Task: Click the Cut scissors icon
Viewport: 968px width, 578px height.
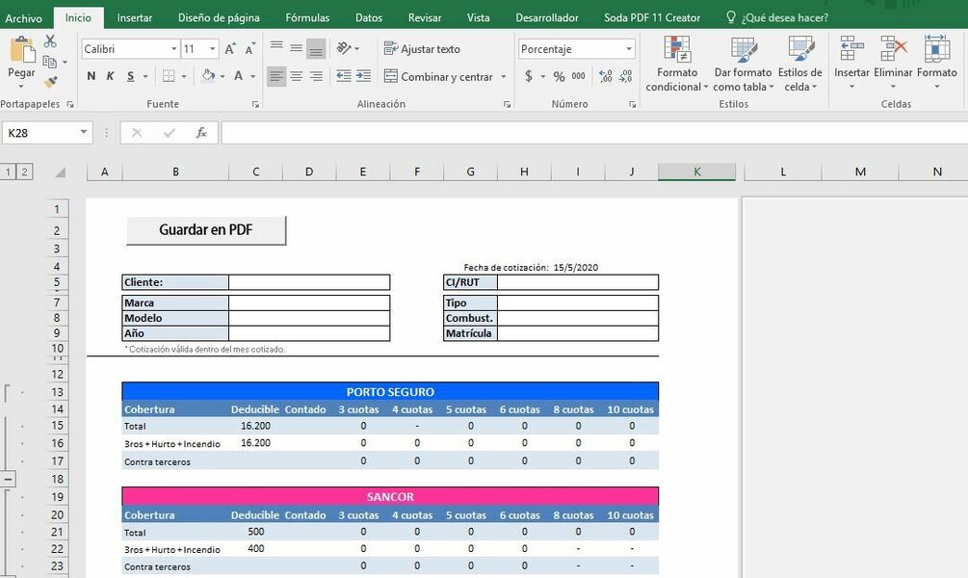Action: tap(50, 41)
